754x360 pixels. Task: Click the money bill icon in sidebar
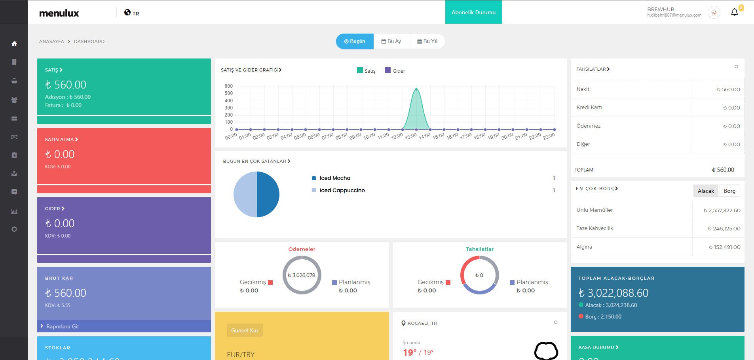[x=14, y=137]
